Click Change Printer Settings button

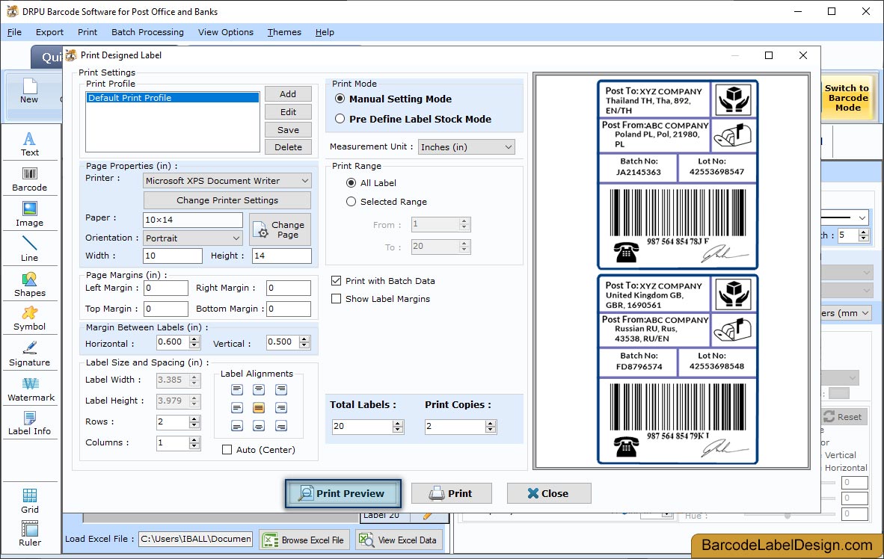click(x=227, y=200)
